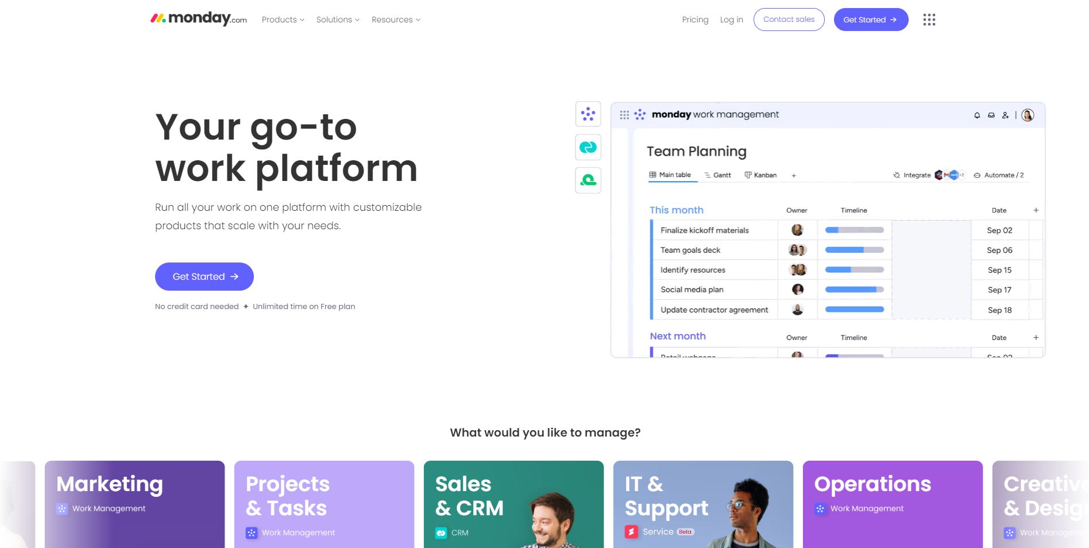
Task: Click the hero Get Started button
Action: point(204,276)
